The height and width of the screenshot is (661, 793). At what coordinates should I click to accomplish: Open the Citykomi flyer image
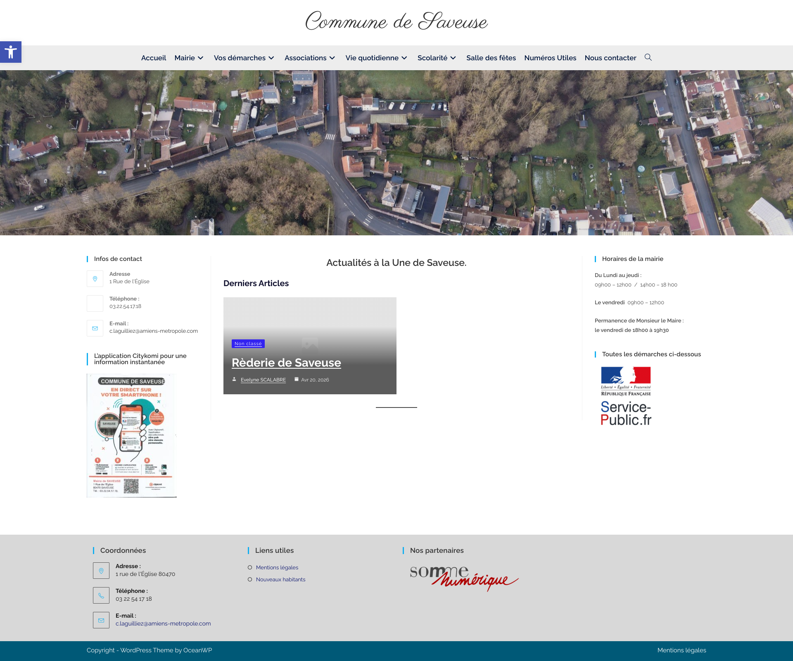pos(132,436)
